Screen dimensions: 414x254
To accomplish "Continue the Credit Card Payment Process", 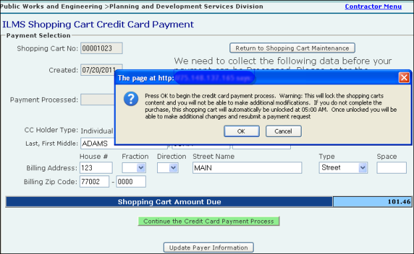I will (x=208, y=221).
